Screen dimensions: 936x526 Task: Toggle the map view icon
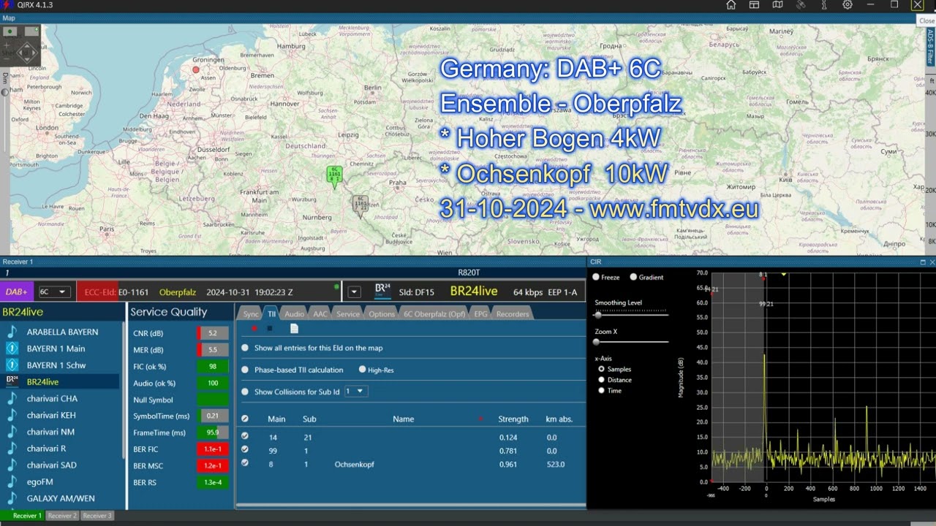pyautogui.click(x=777, y=5)
